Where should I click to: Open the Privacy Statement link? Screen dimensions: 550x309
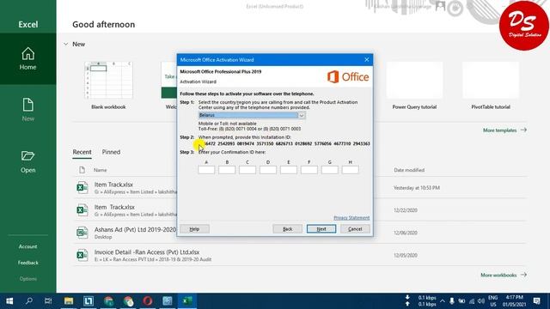click(x=351, y=218)
